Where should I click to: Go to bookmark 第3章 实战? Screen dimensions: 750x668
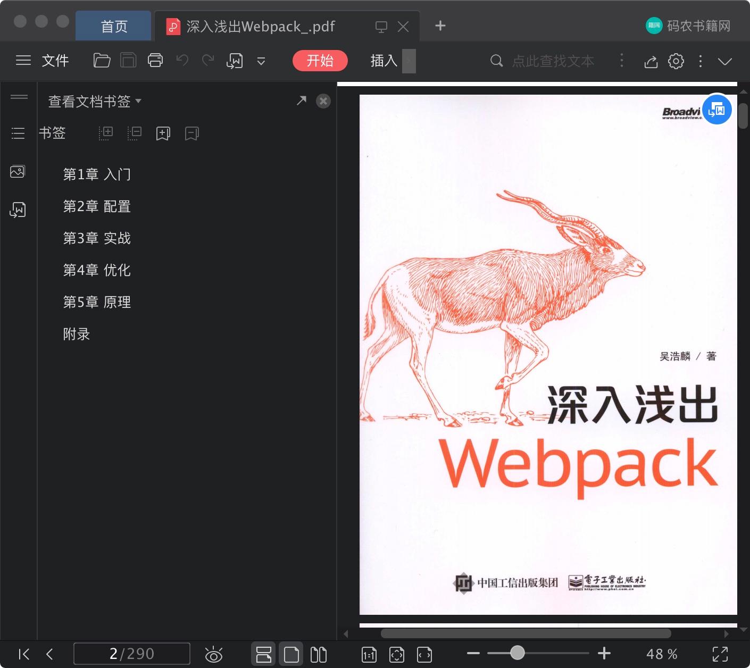tap(97, 238)
